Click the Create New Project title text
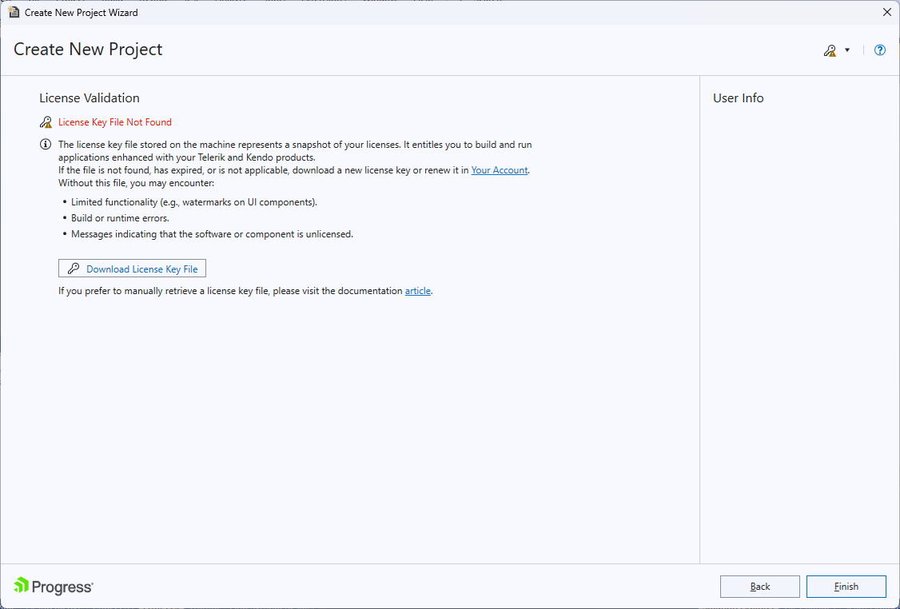The height and width of the screenshot is (609, 900). point(88,49)
